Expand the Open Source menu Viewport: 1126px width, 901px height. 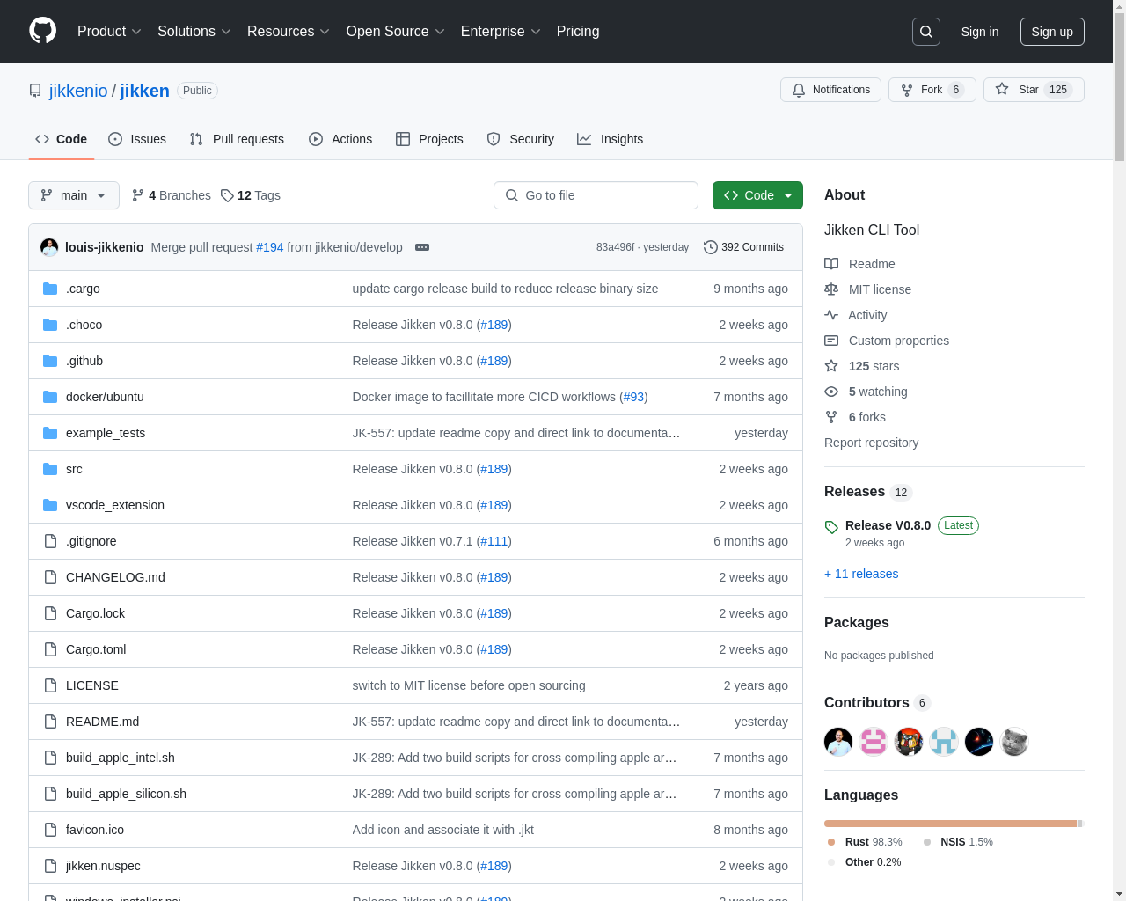[396, 32]
